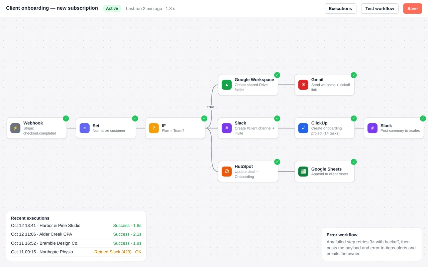Click the HubSpot node's orange icon

tap(227, 172)
